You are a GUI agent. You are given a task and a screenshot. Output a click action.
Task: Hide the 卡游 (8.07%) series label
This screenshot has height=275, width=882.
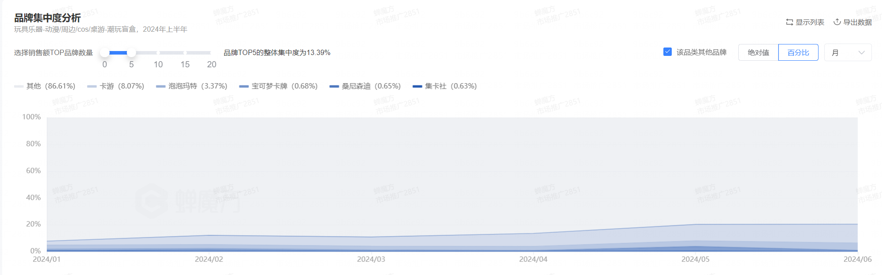pyautogui.click(x=122, y=86)
